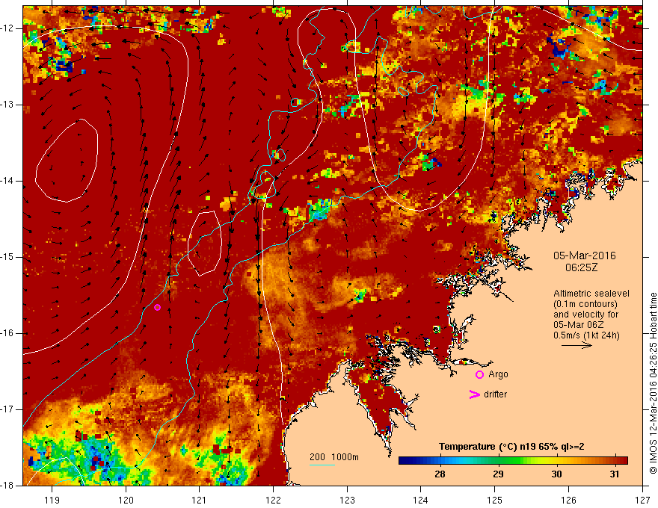Click the latitude label -15
The height and width of the screenshot is (508, 658).
(7, 257)
